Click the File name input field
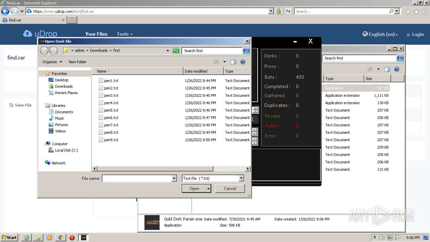The width and height of the screenshot is (430, 242). tap(137, 178)
